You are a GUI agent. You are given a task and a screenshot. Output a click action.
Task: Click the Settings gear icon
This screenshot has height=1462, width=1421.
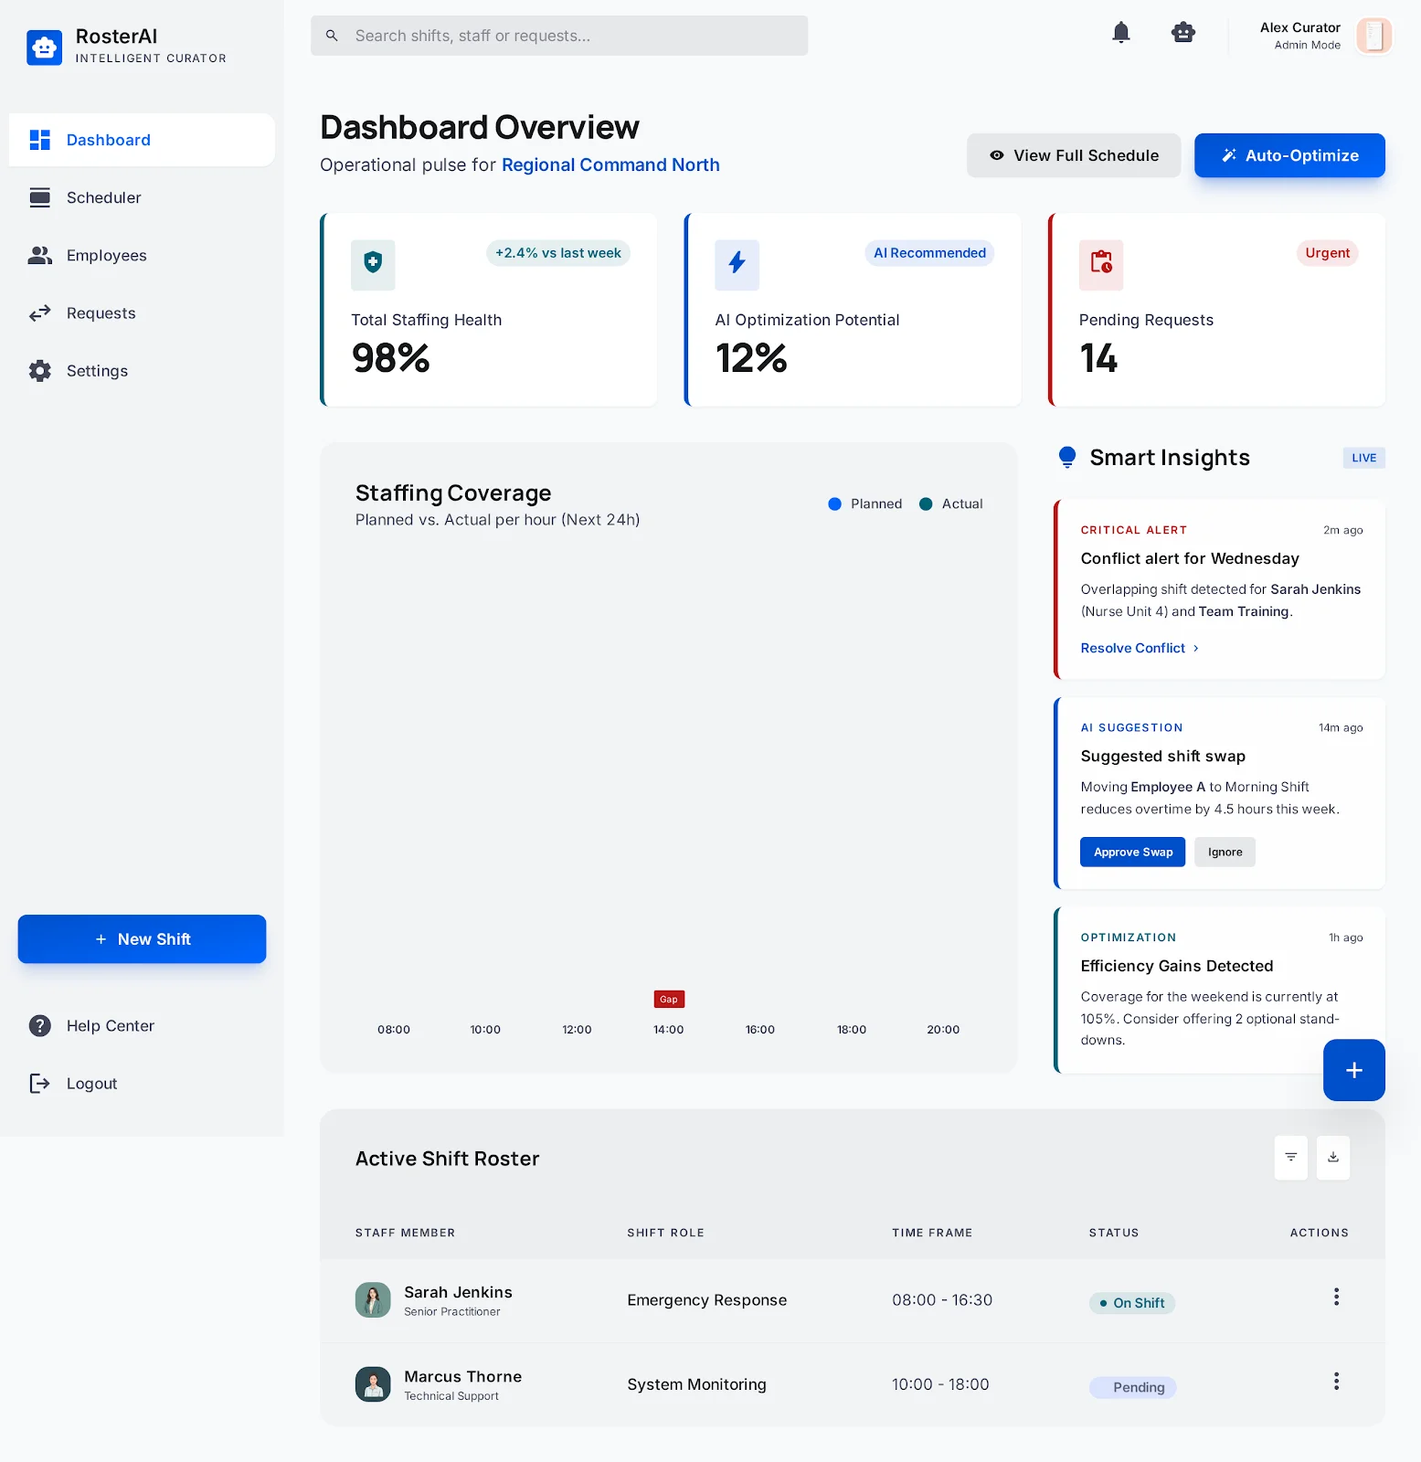click(x=39, y=371)
